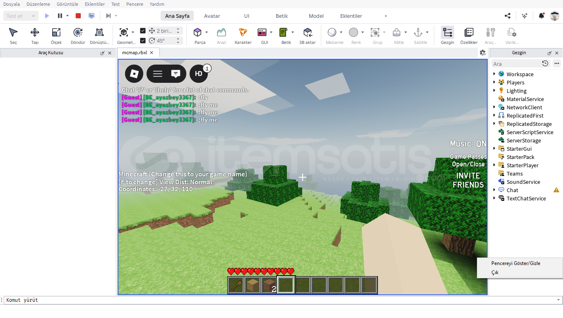
Task: Undock the Araç Kutusu panel
Action: (x=102, y=53)
